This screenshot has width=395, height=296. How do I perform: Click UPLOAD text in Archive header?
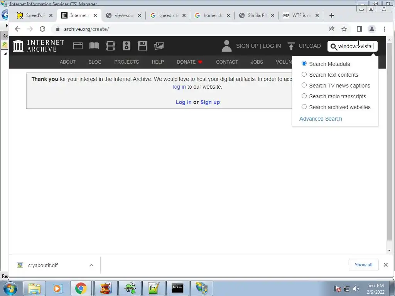point(310,46)
